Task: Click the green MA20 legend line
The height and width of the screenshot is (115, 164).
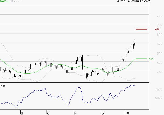Action: pyautogui.click(x=8, y=2)
